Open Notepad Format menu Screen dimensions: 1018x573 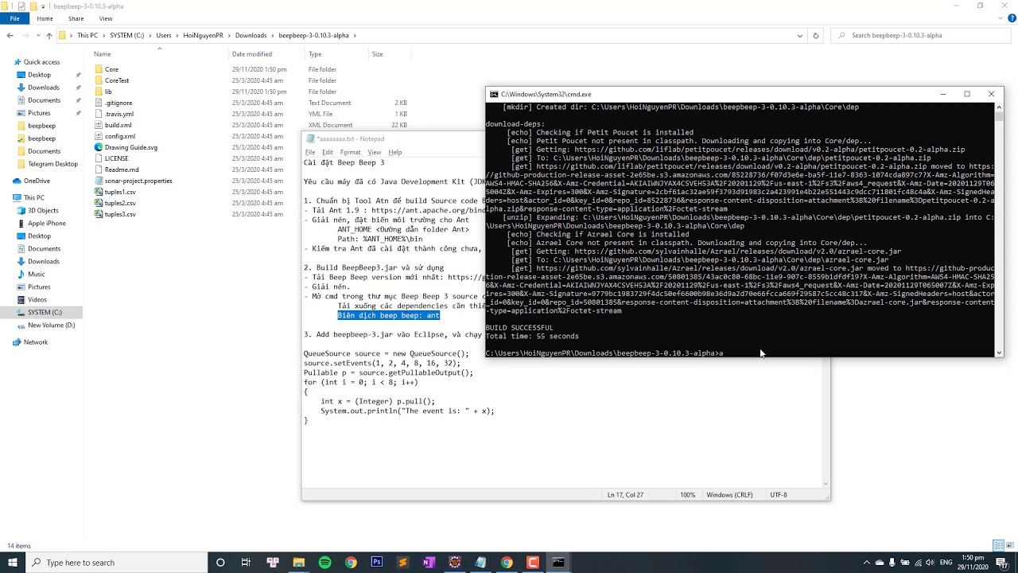pyautogui.click(x=350, y=152)
